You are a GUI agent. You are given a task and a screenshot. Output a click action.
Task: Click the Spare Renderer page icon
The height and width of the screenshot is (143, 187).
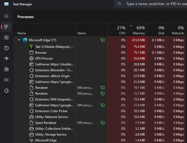tap(31, 123)
